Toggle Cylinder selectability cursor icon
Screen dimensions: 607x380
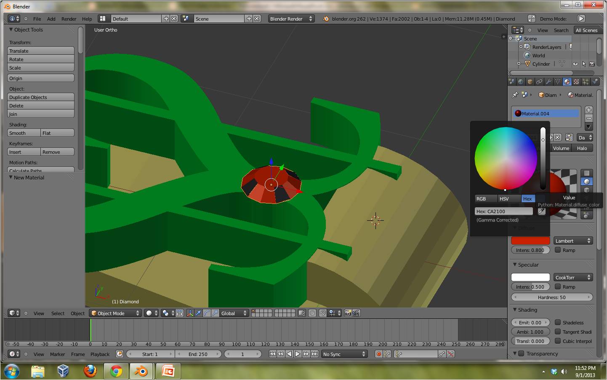(x=584, y=64)
